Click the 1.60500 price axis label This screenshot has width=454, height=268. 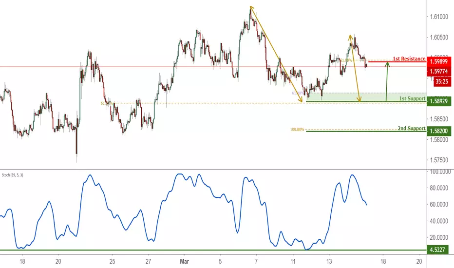pos(439,38)
